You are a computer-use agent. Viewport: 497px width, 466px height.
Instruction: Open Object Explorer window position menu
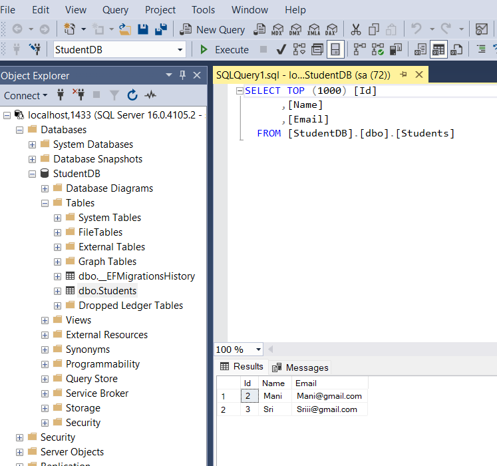pos(168,75)
